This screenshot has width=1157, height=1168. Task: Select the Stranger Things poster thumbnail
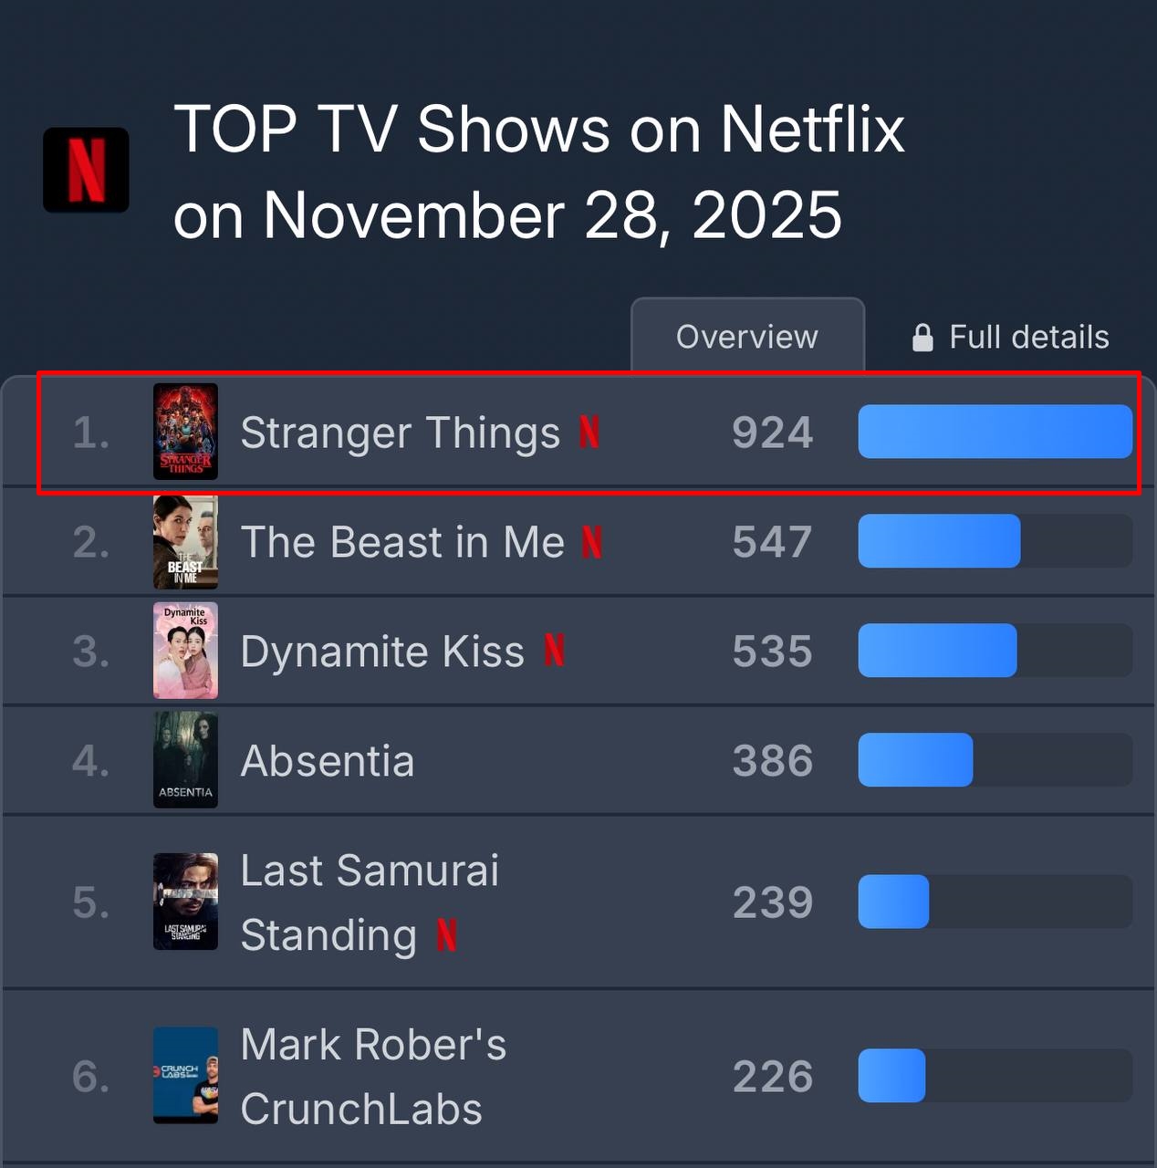185,431
